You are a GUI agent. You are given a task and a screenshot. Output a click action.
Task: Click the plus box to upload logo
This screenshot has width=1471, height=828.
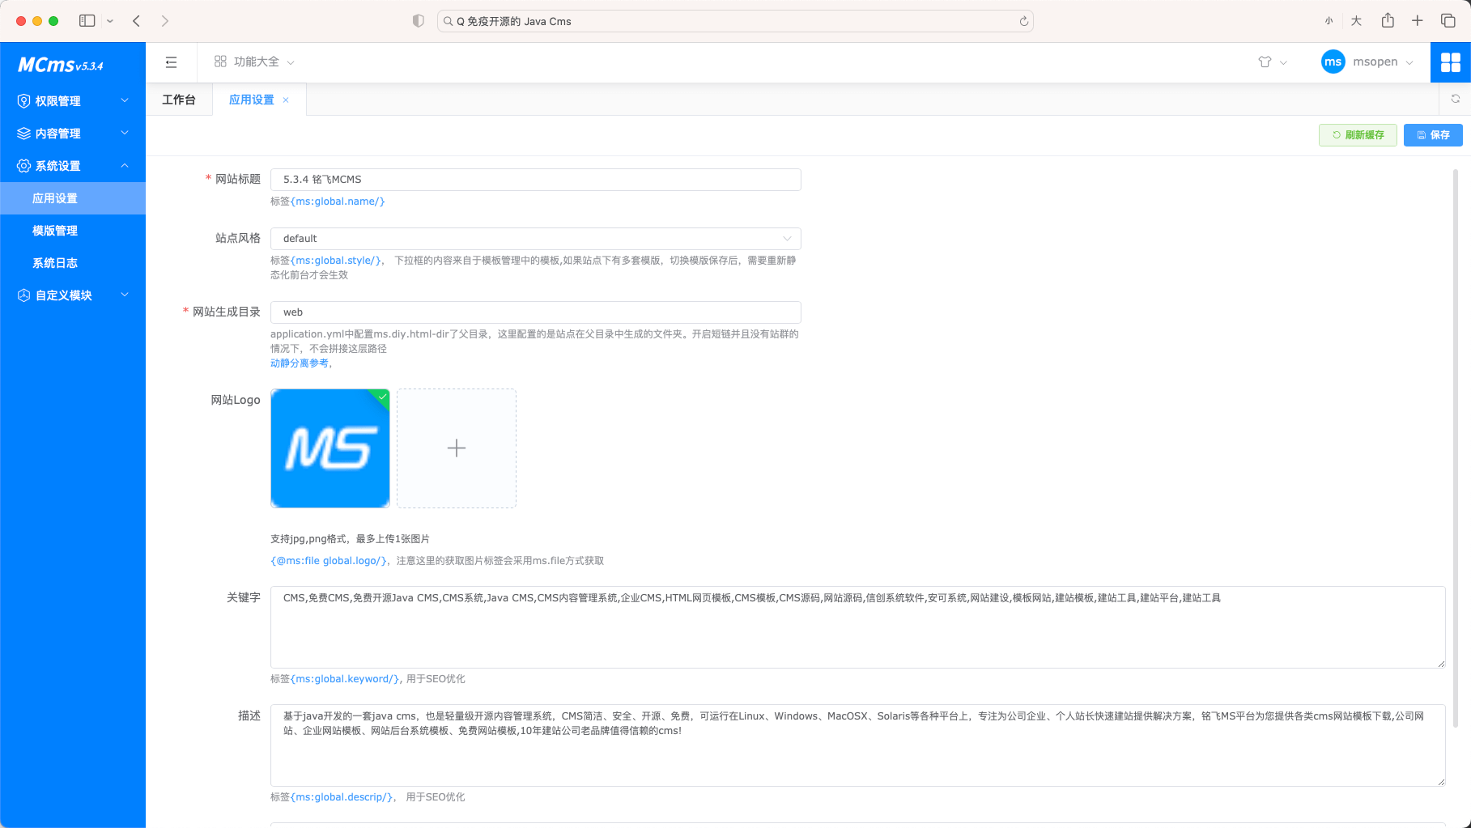(456, 448)
